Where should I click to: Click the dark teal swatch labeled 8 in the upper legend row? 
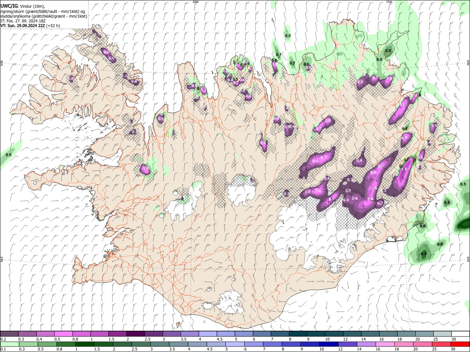[x=298, y=334]
